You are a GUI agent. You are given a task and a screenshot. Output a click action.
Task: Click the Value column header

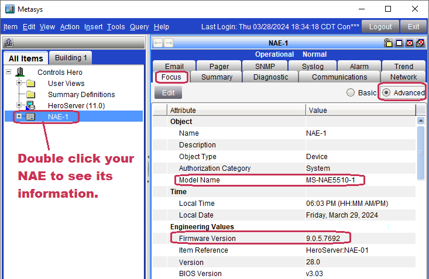click(x=361, y=110)
